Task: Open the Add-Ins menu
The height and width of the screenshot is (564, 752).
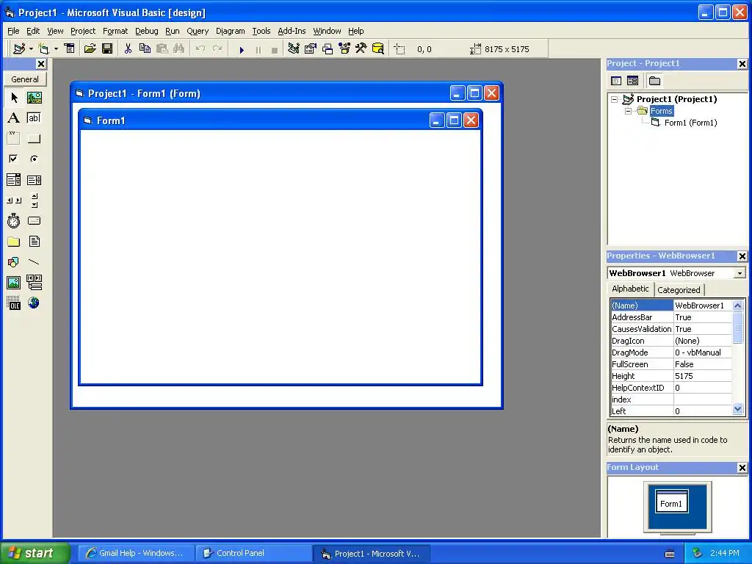Action: [x=292, y=31]
